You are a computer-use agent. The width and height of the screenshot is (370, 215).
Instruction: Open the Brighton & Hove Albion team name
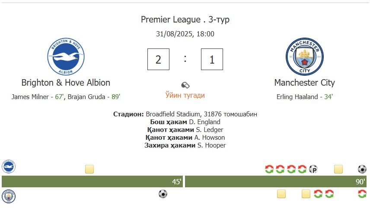coord(66,83)
